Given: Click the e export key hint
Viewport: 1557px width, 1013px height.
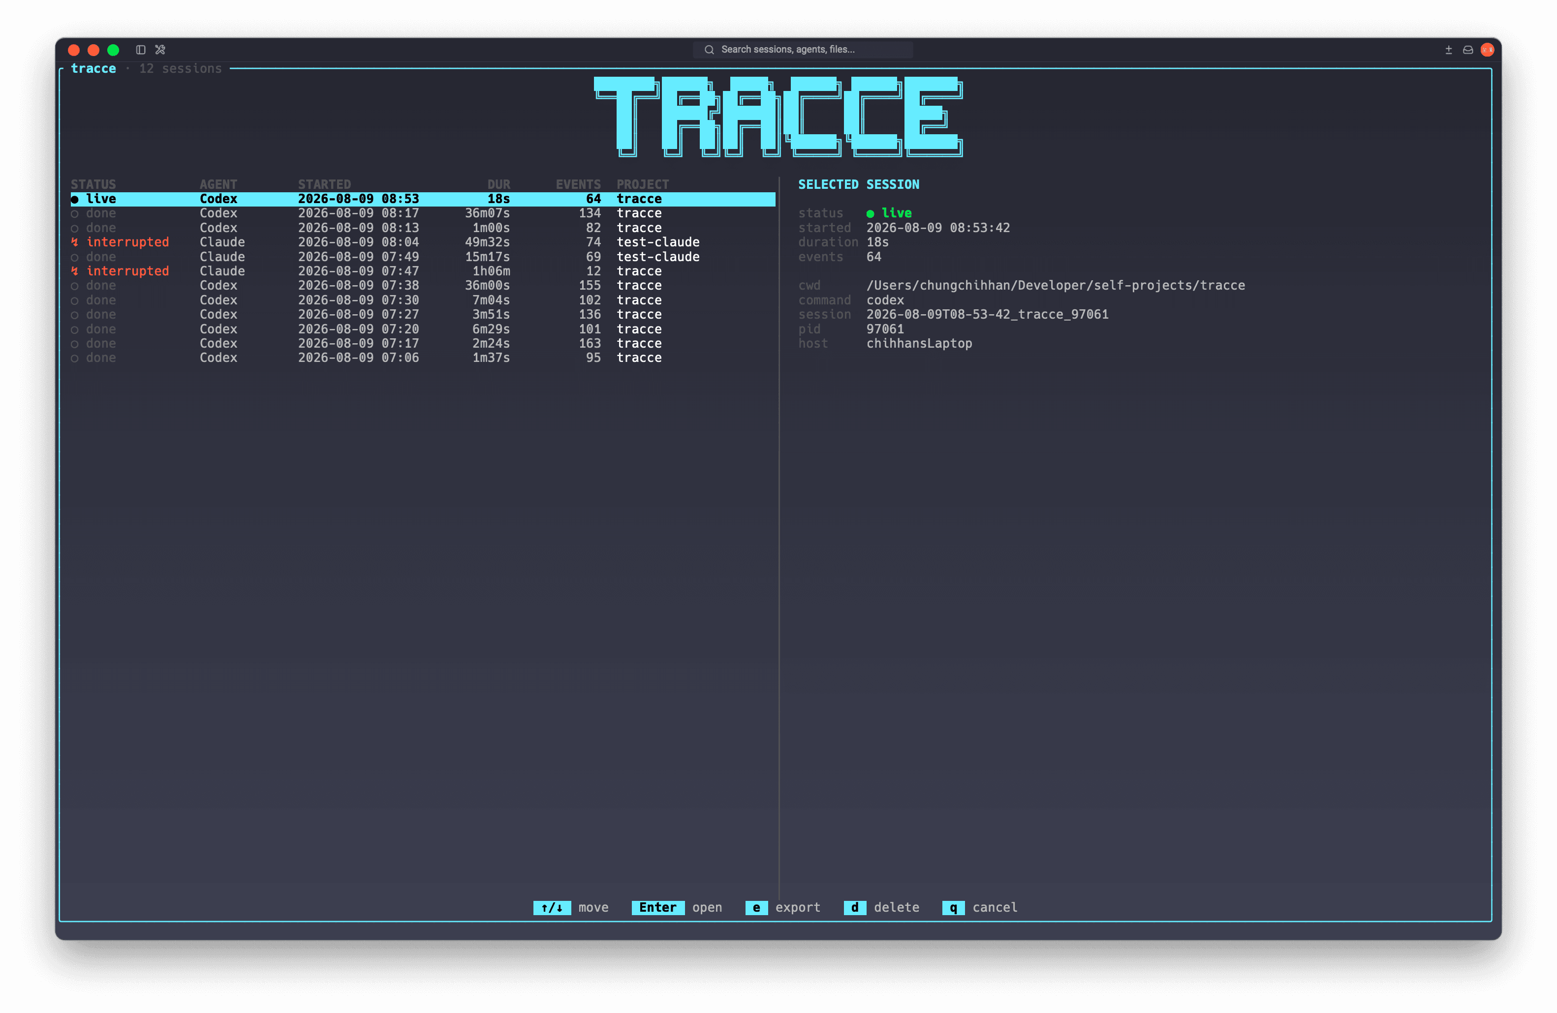Looking at the screenshot, I should coord(783,908).
